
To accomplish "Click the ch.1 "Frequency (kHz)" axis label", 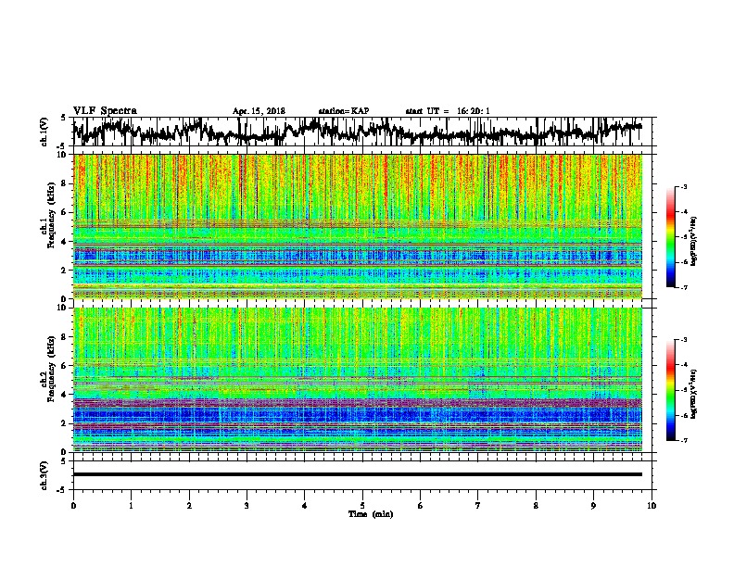I will (51, 216).
